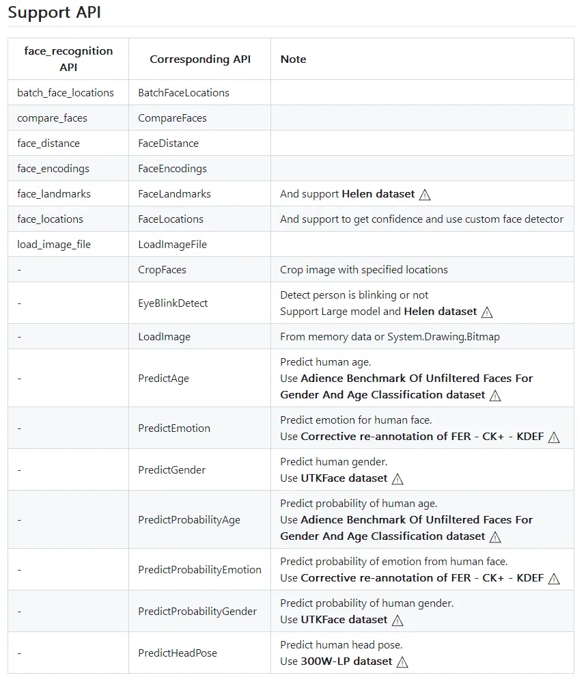This screenshot has width=586, height=684.
Task: Click warning icon in PredictEmotion row
Action: [554, 437]
